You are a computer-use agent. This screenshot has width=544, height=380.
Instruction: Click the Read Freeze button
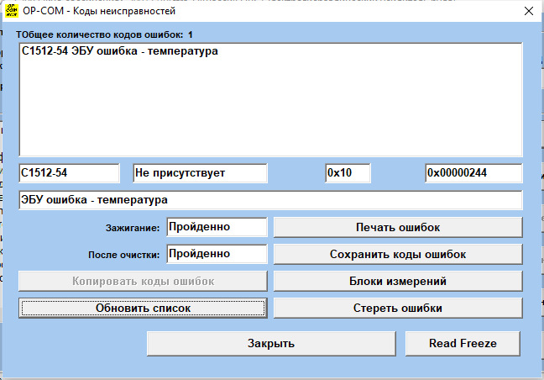coord(463,344)
